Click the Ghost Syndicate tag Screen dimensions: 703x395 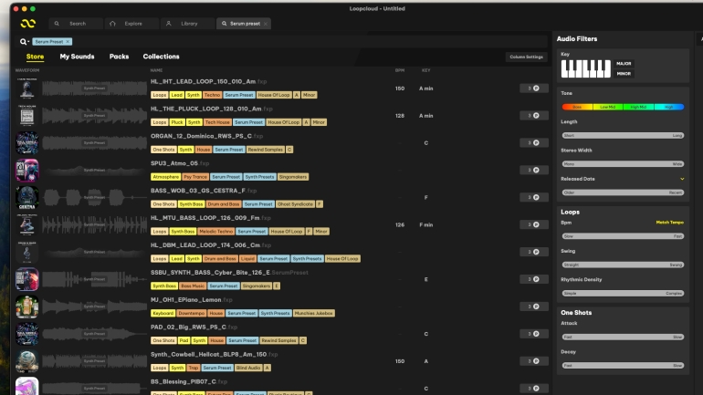pyautogui.click(x=295, y=204)
